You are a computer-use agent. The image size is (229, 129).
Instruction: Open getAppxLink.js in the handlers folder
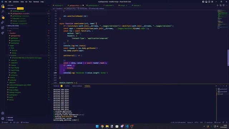(16, 36)
